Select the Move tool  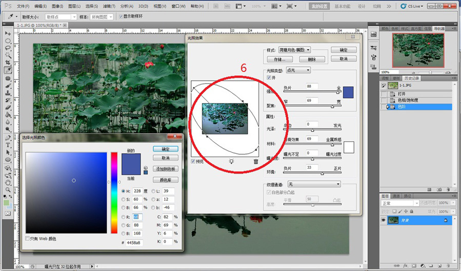(8, 33)
